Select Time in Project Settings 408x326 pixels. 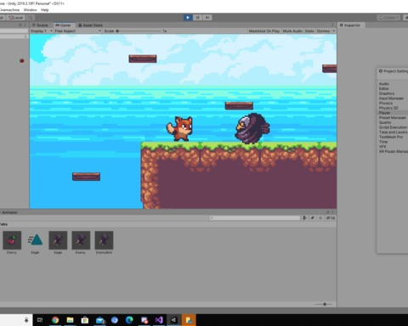click(x=383, y=142)
